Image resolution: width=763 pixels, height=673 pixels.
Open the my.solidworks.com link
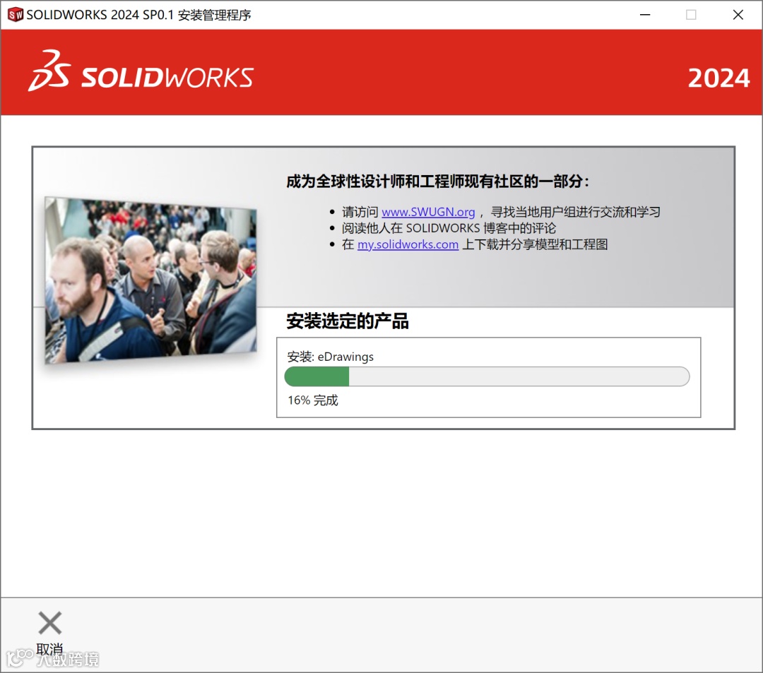tap(408, 244)
